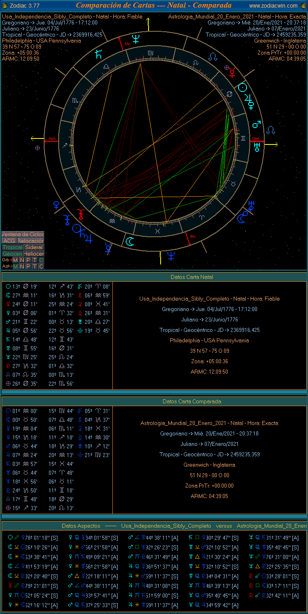Select the blue North Node glyph near Leo
This screenshot has width=308, height=614.
tap(213, 56)
